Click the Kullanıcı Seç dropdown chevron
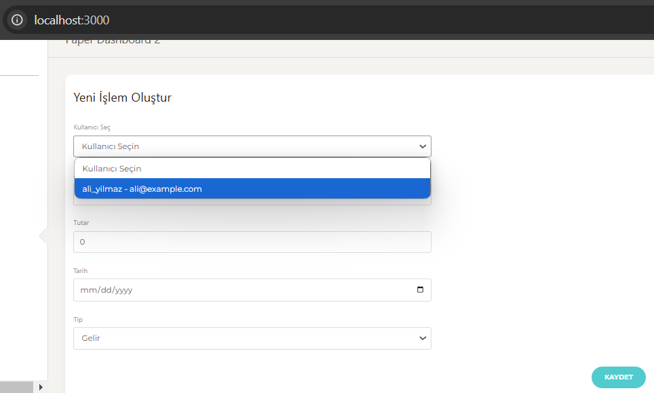Screen dimensions: 654x393 (423, 146)
